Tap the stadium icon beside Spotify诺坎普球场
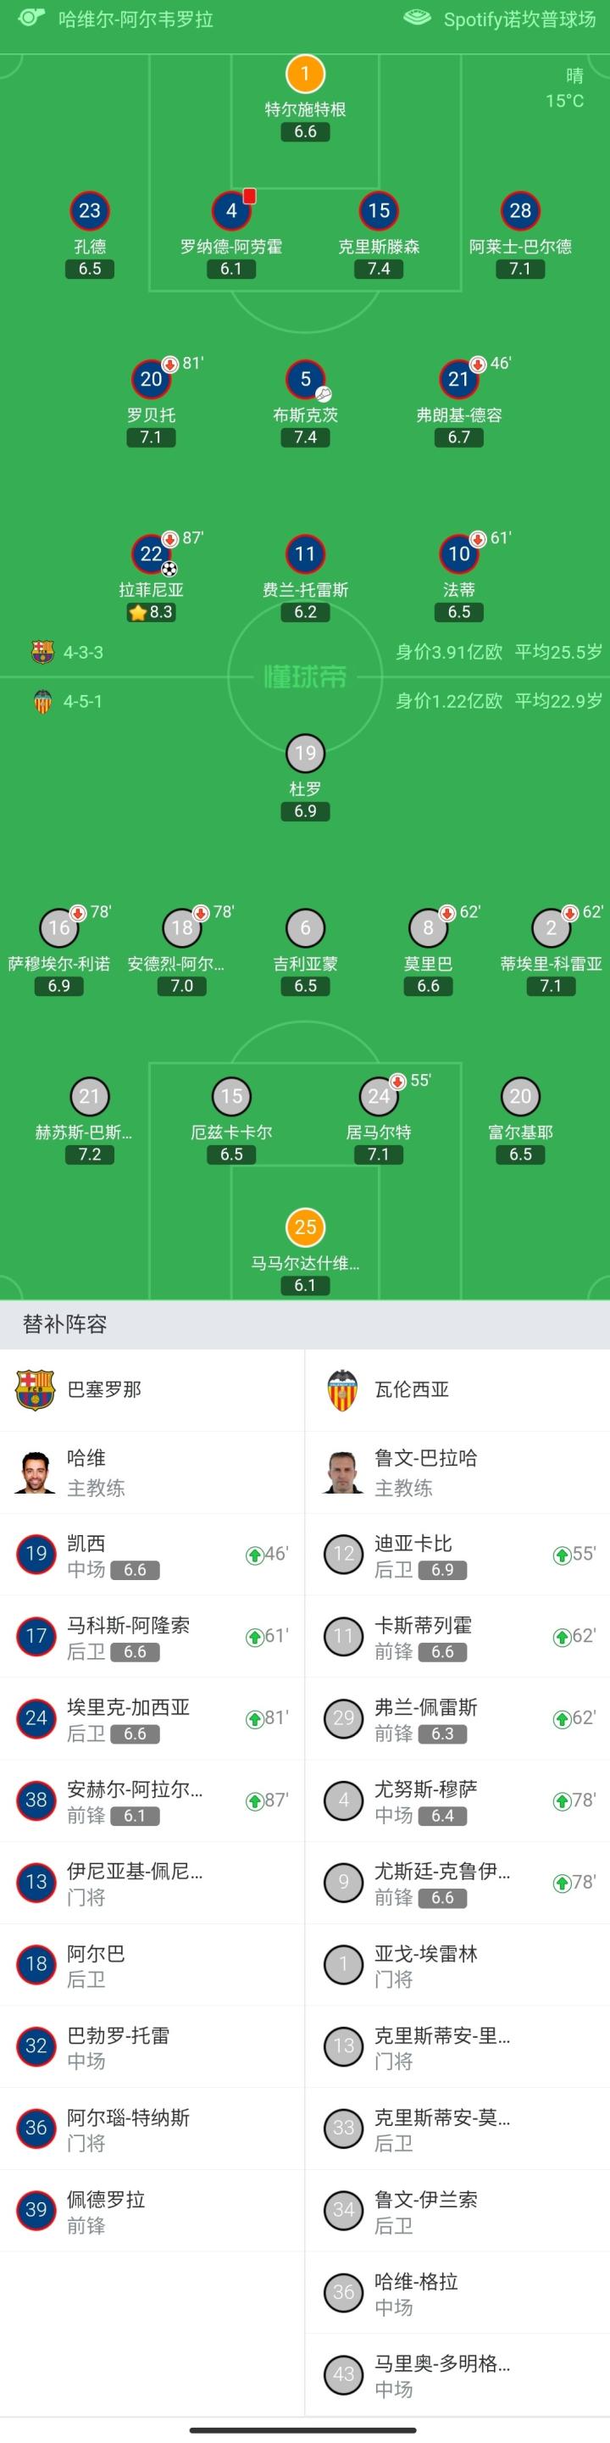610x2443 pixels. [417, 17]
